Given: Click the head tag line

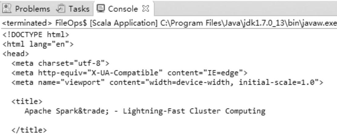Looking at the screenshot, I should click(x=16, y=53).
